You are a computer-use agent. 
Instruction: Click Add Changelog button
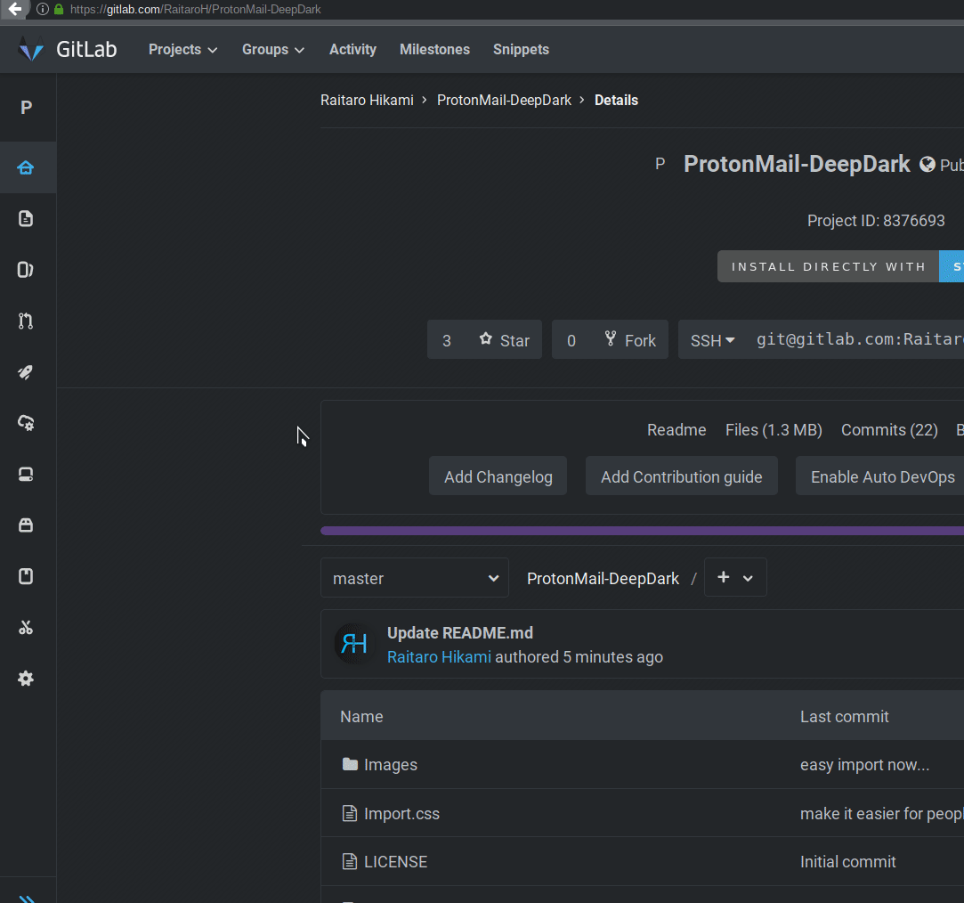(x=498, y=476)
